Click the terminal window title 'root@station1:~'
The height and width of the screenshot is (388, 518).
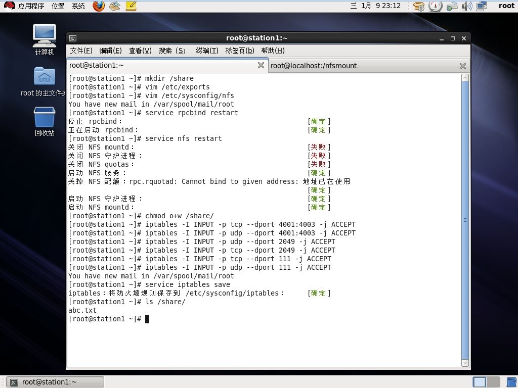(256, 38)
